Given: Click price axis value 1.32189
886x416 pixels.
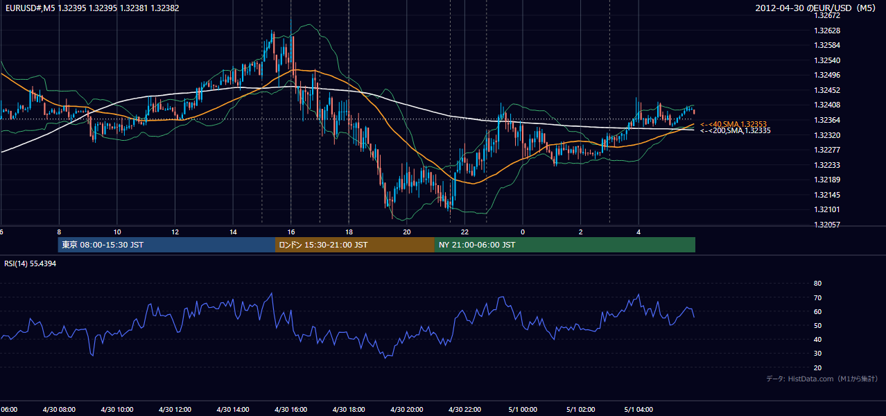Looking at the screenshot, I should tap(826, 180).
